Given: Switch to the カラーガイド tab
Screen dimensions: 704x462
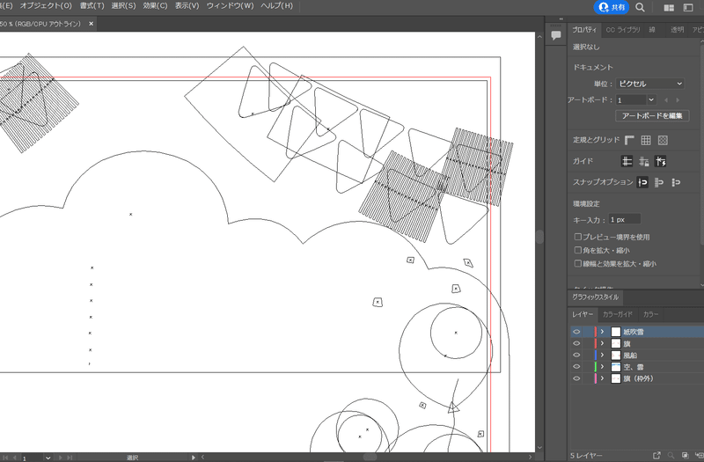Looking at the screenshot, I should click(x=618, y=314).
